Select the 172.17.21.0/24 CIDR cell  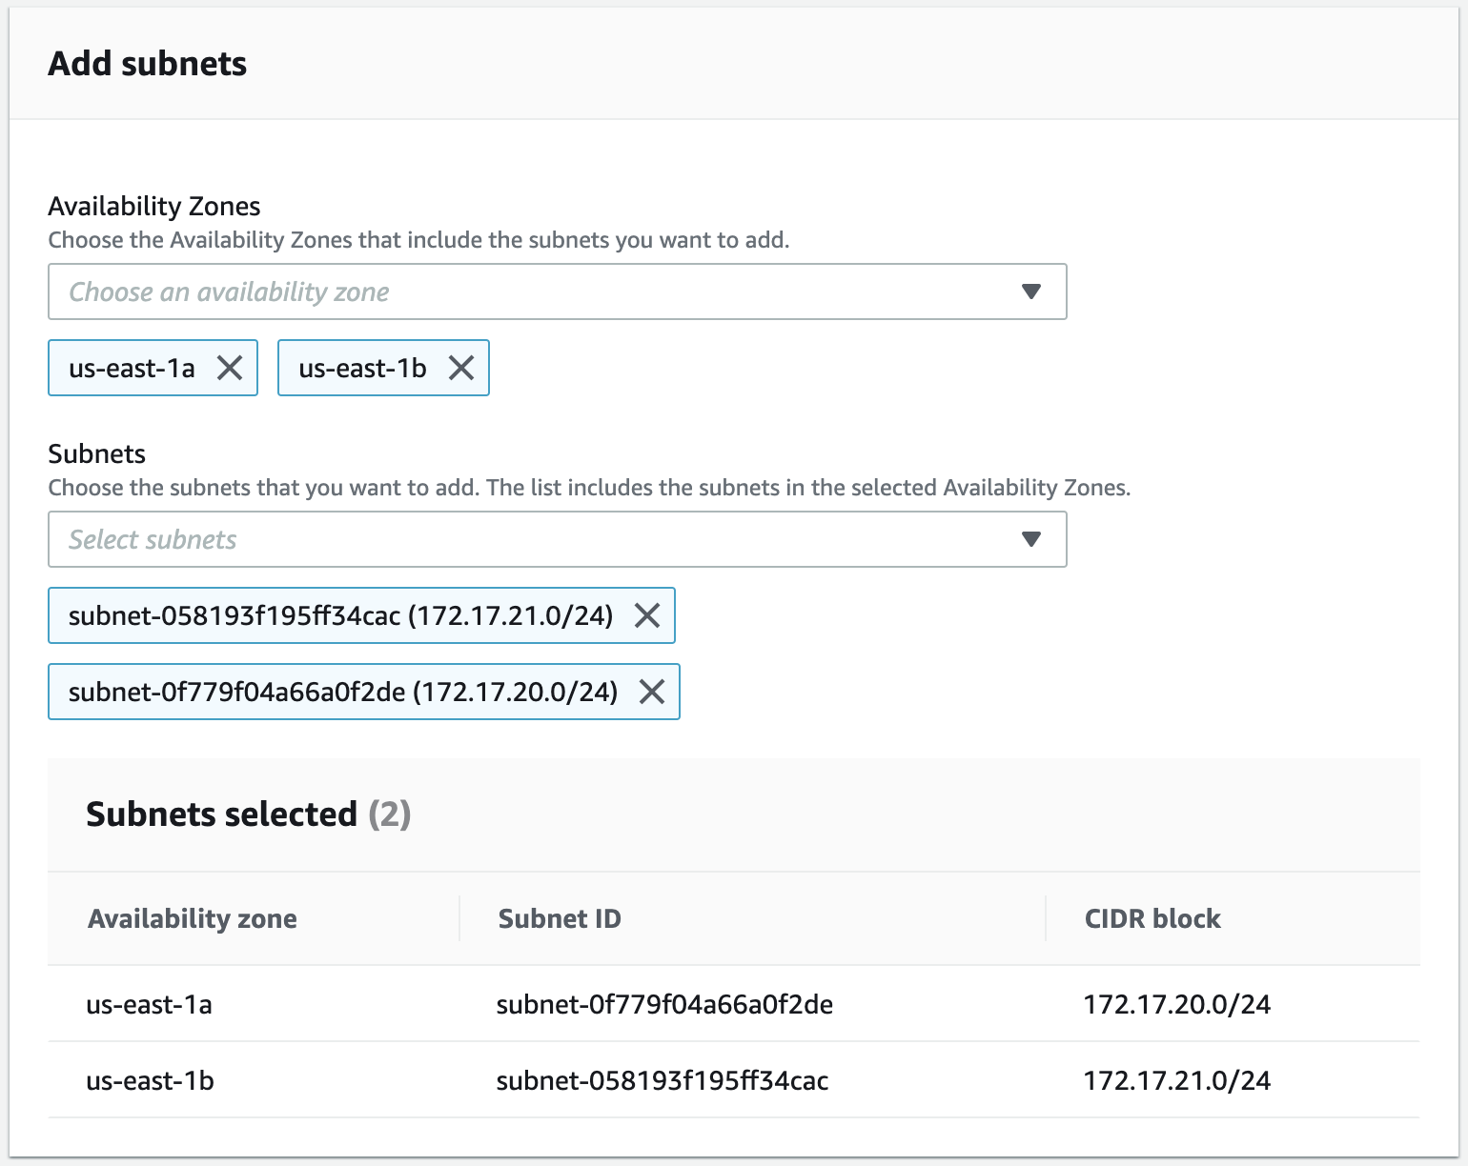1177,1080
